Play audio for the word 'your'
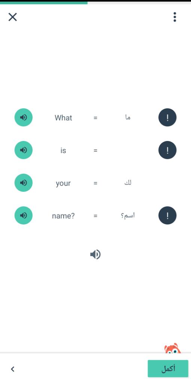Screen dimensions: 191x385 [24, 183]
